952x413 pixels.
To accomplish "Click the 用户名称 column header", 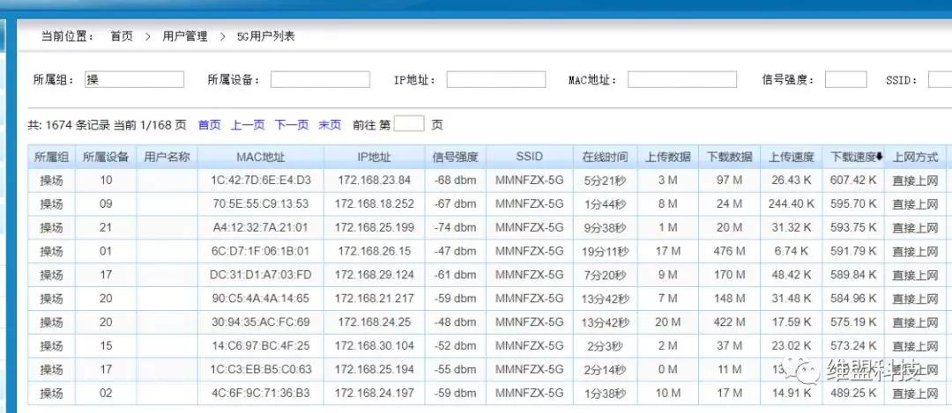I will 167,157.
